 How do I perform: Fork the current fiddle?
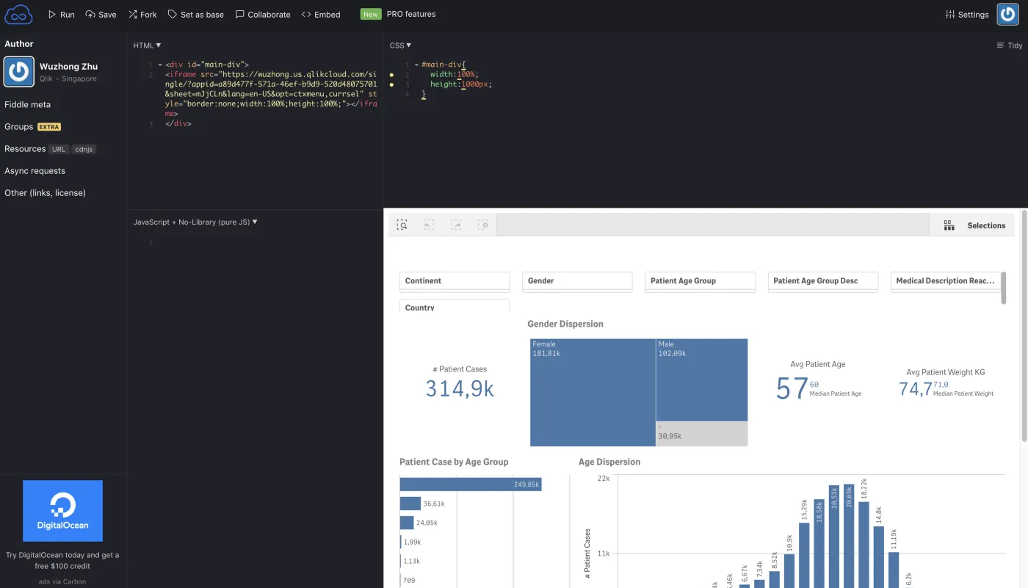142,14
